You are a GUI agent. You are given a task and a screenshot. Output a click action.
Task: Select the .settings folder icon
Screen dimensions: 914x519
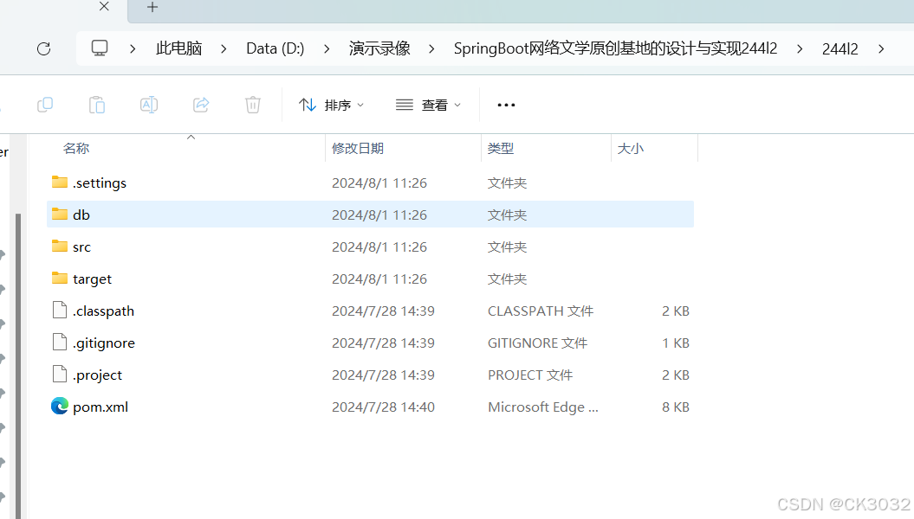click(x=60, y=183)
